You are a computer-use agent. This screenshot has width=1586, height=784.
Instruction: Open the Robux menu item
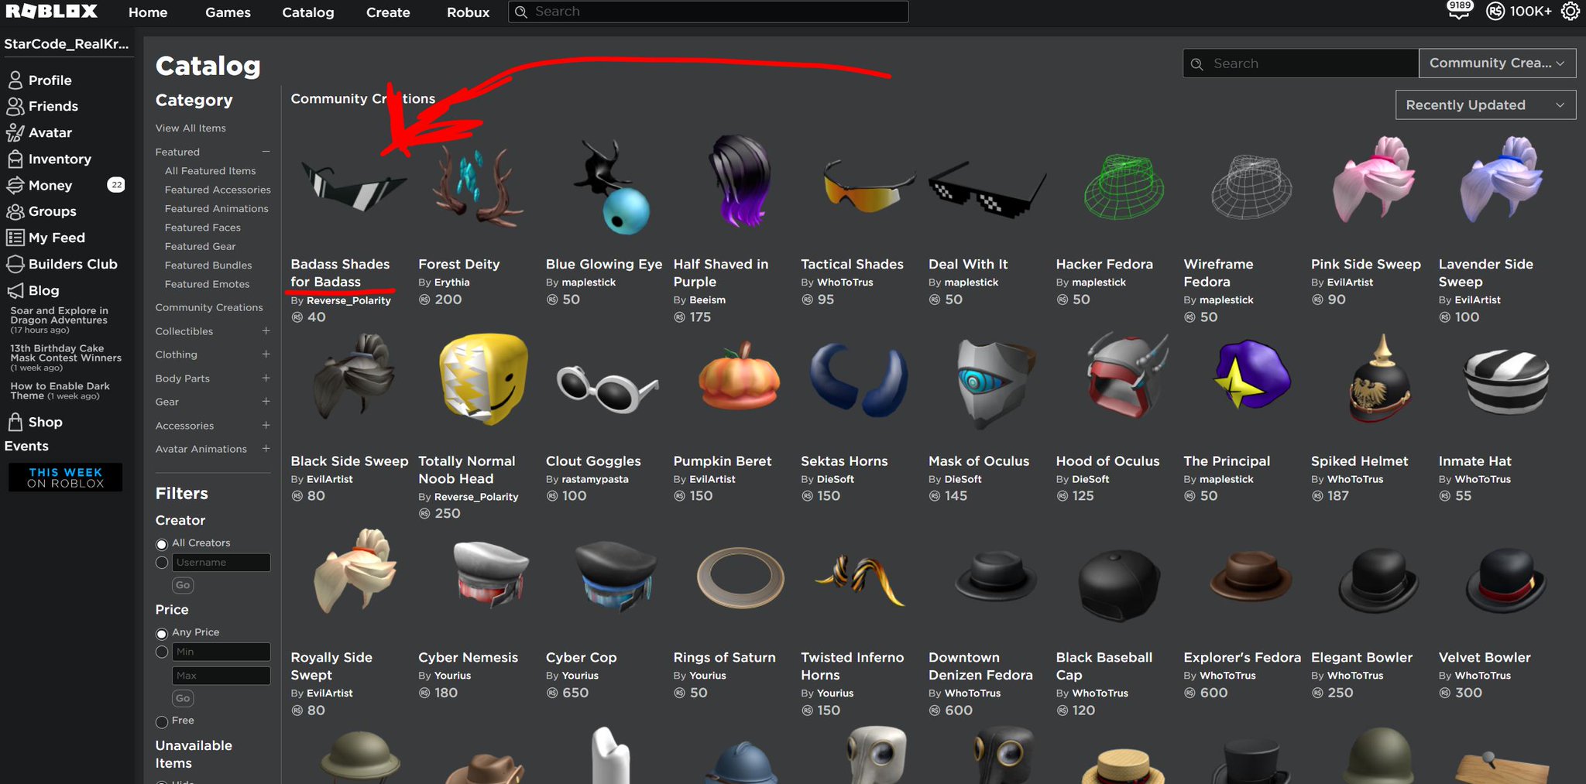[x=469, y=12]
